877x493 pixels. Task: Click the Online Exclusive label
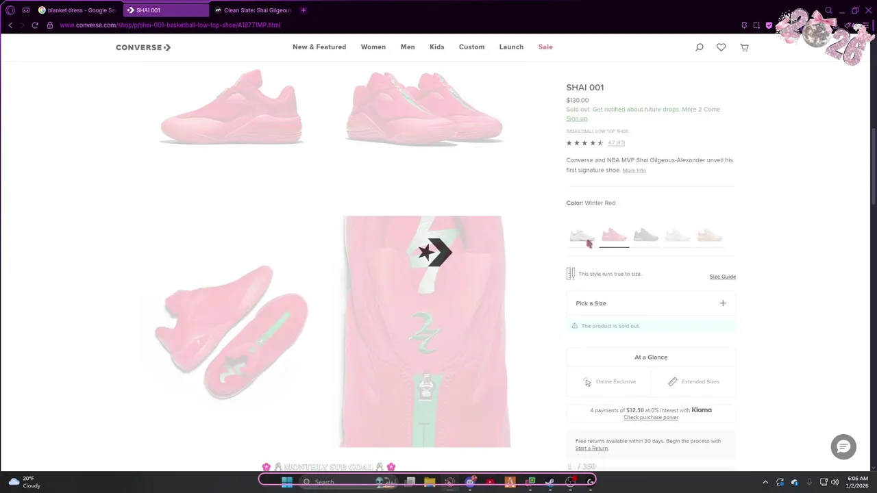click(616, 381)
